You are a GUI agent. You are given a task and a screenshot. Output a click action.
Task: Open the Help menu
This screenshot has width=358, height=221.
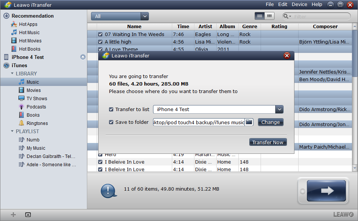pos(317,5)
